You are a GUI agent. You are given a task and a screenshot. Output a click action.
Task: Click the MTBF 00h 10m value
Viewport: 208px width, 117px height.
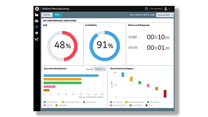coord(158,37)
